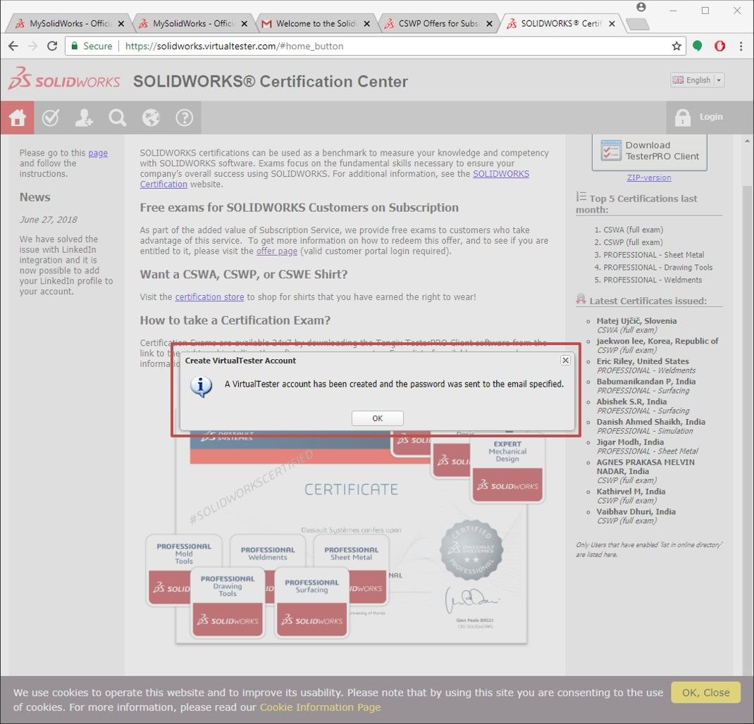Open the English language dropdown

pyautogui.click(x=696, y=80)
